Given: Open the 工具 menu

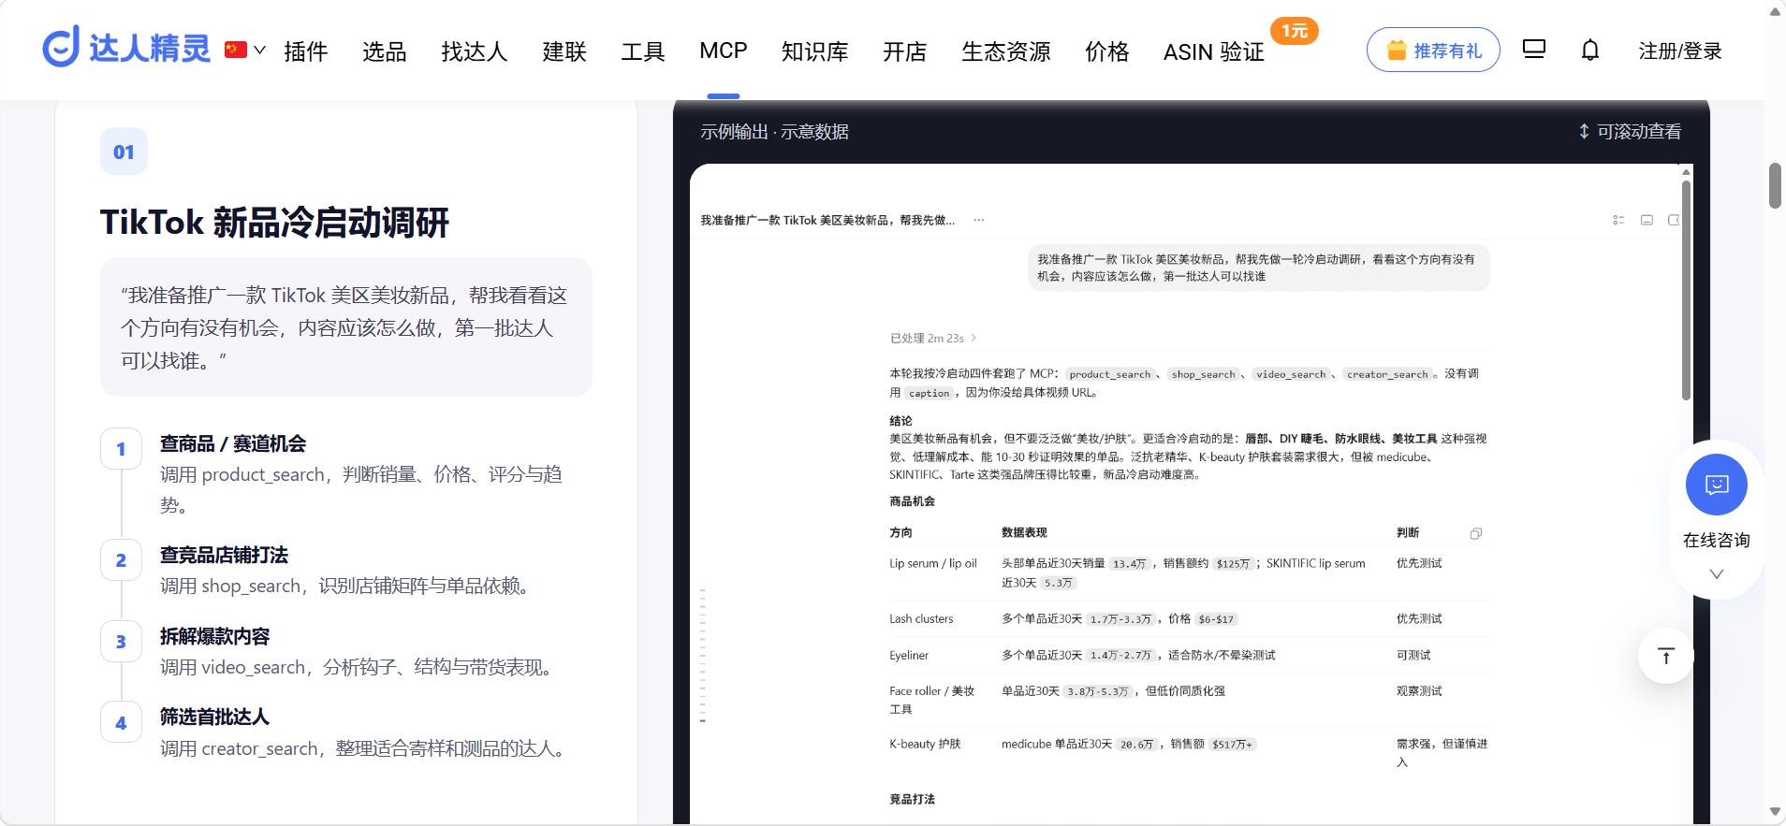Looking at the screenshot, I should tap(643, 51).
